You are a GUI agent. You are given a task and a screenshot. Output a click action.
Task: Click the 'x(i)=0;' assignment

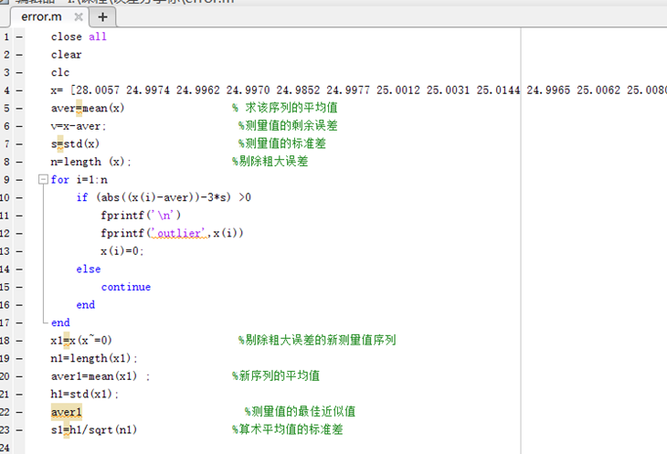point(122,251)
